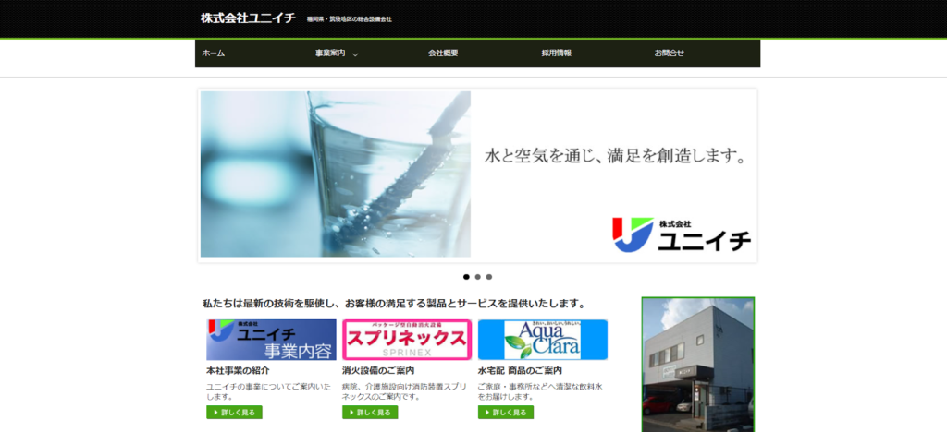The image size is (947, 432).
Task: Jump to the third slide dot
Action: coord(489,276)
